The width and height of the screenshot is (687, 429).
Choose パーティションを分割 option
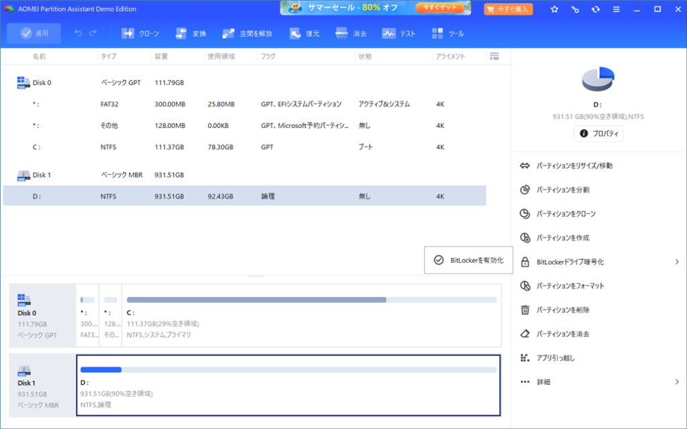pyautogui.click(x=563, y=190)
